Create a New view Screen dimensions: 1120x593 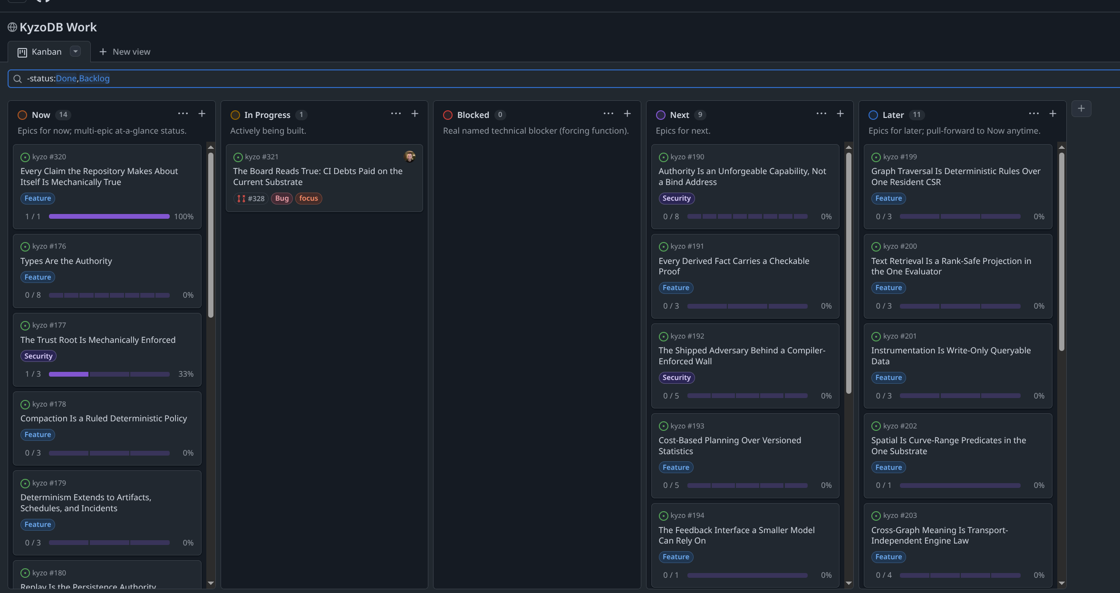[125, 52]
